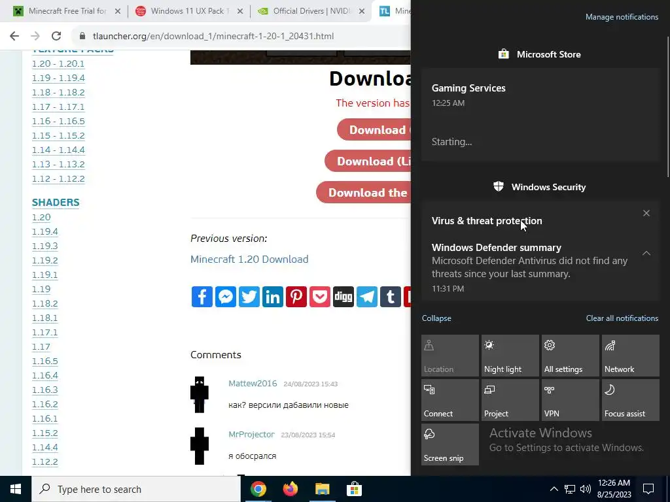Share page via Facebook icon
670x502 pixels.
click(202, 297)
